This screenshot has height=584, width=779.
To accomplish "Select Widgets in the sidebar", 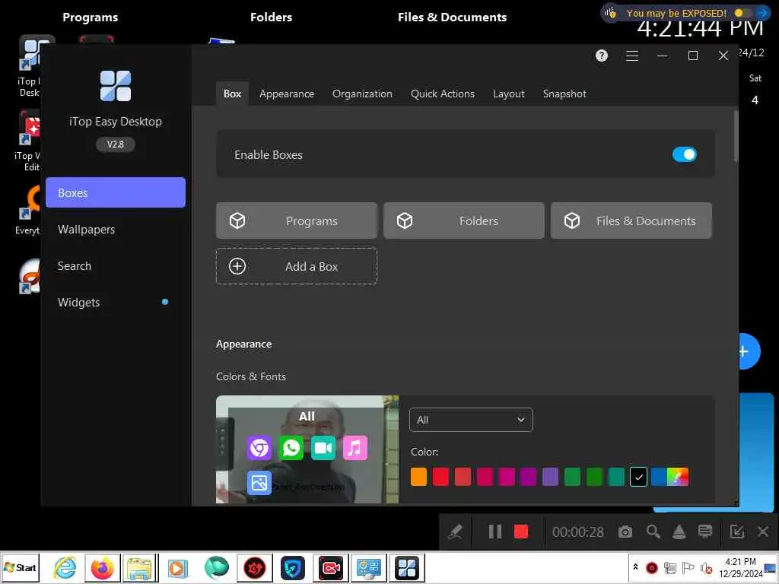I will click(x=116, y=302).
